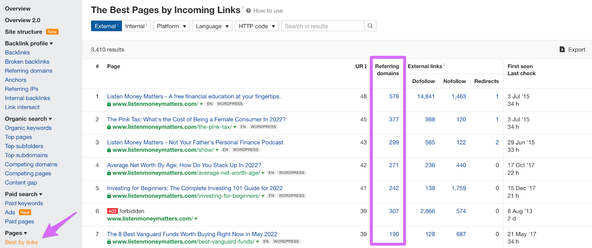Open Site structure in the sidebar
Viewport: 592px width, 248px height.
point(24,32)
